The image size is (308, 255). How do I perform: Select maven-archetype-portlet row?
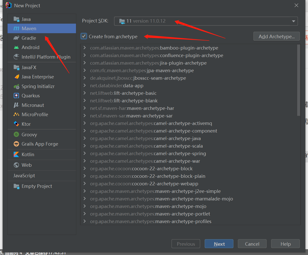click(x=189, y=214)
